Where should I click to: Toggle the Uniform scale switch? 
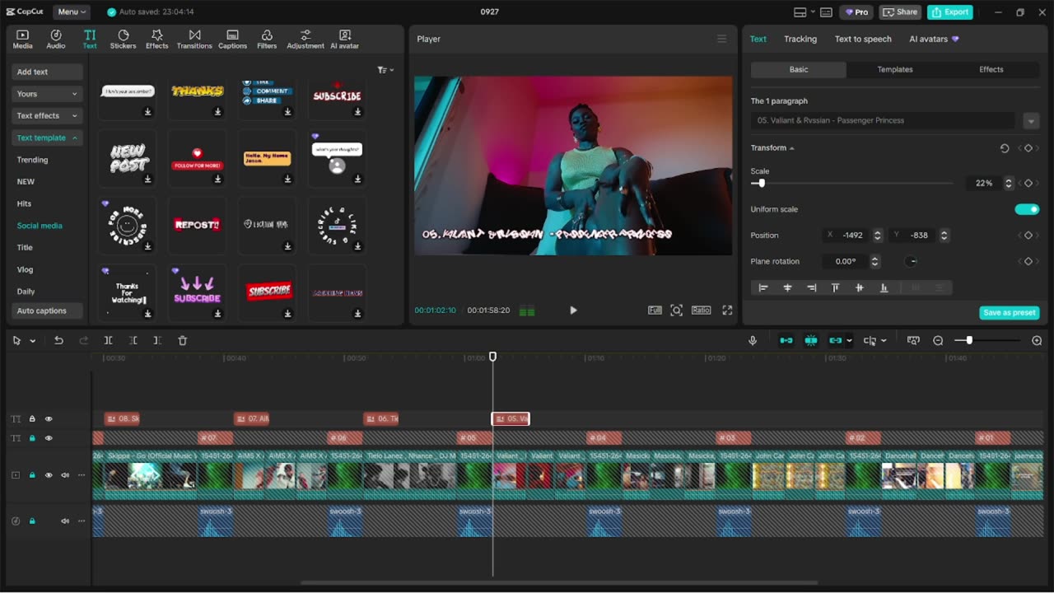1027,209
